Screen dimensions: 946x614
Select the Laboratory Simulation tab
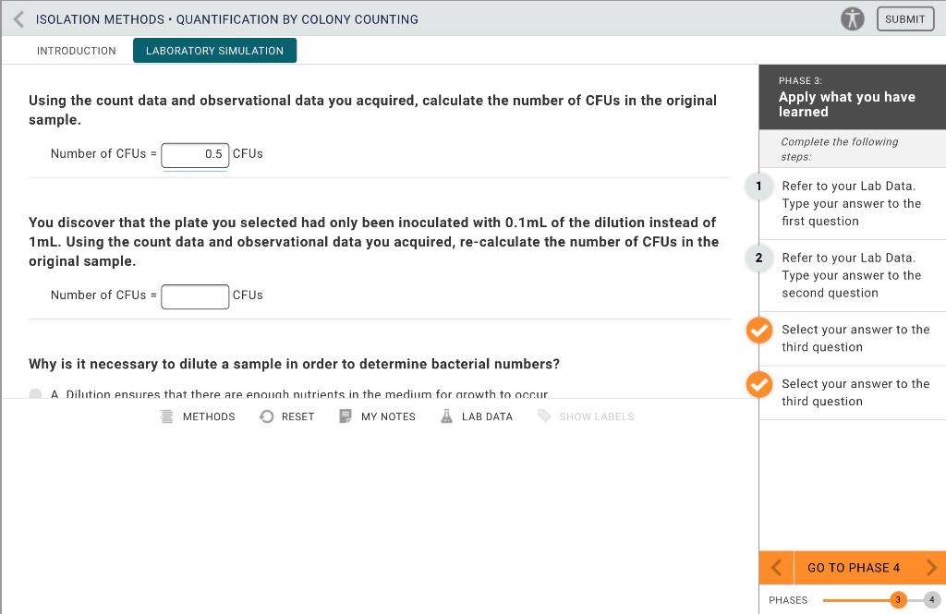(214, 51)
